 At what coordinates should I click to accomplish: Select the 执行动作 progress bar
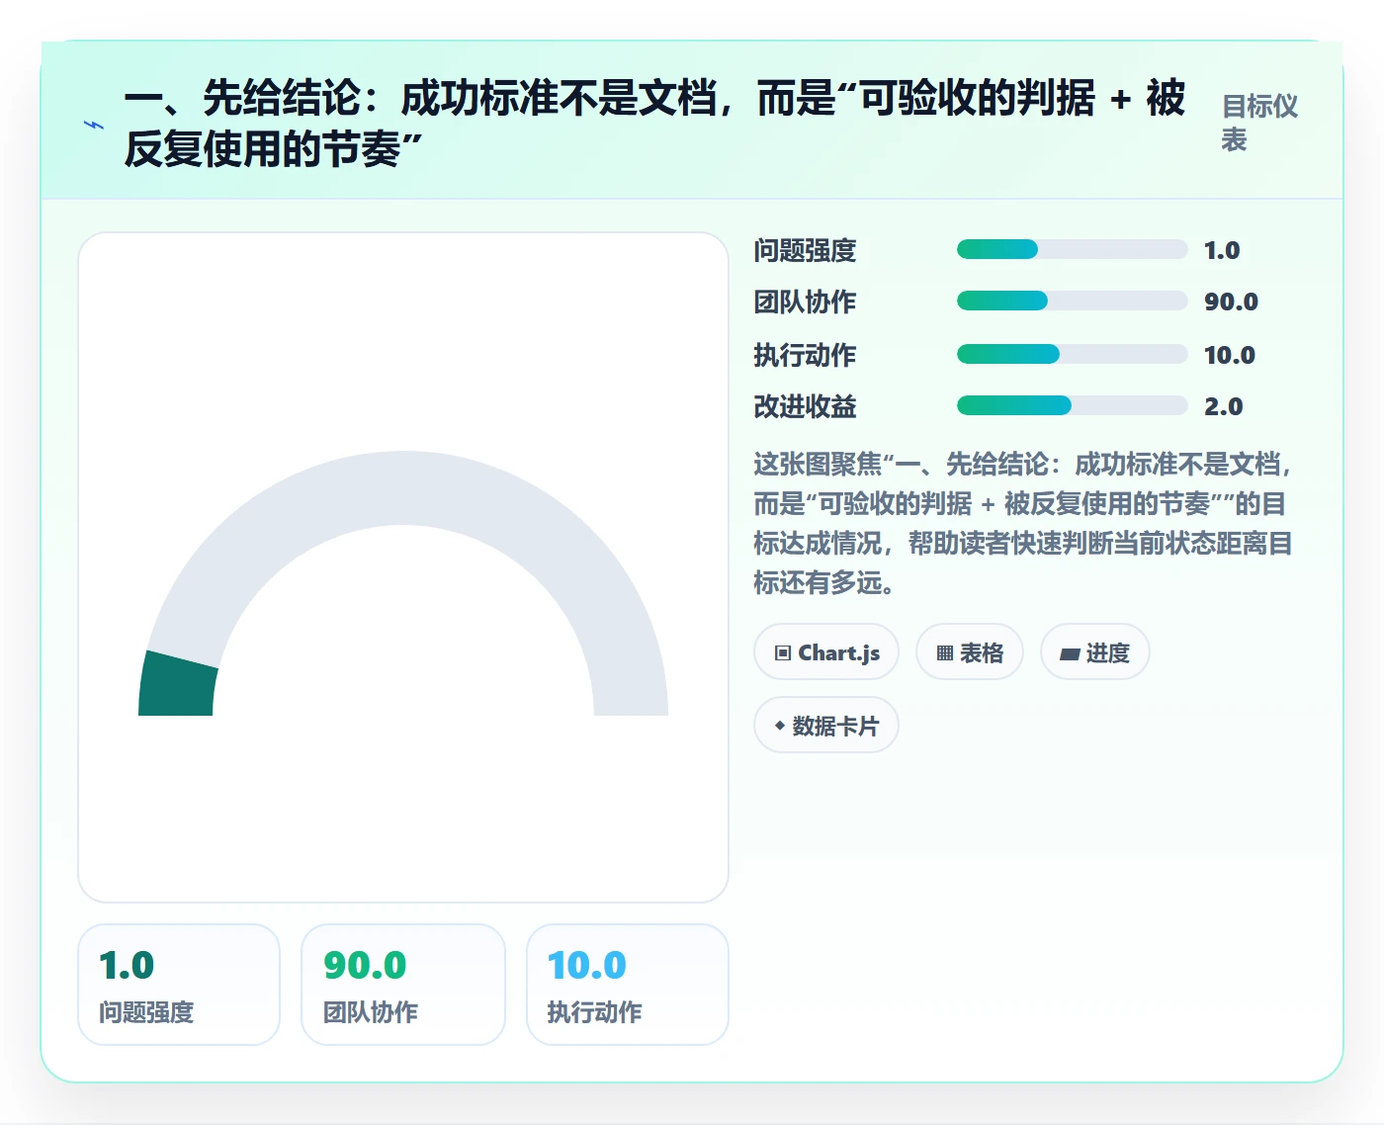pos(1072,354)
